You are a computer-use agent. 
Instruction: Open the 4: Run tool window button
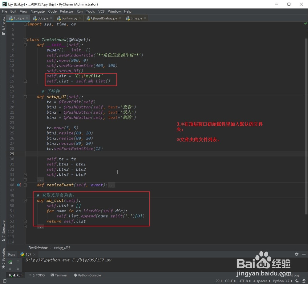coord(16,275)
